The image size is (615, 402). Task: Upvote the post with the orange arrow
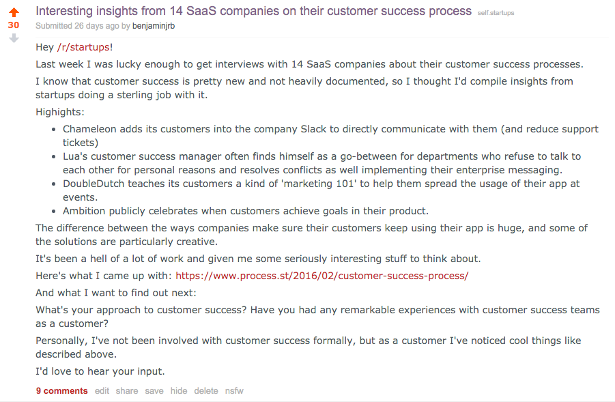pyautogui.click(x=14, y=12)
